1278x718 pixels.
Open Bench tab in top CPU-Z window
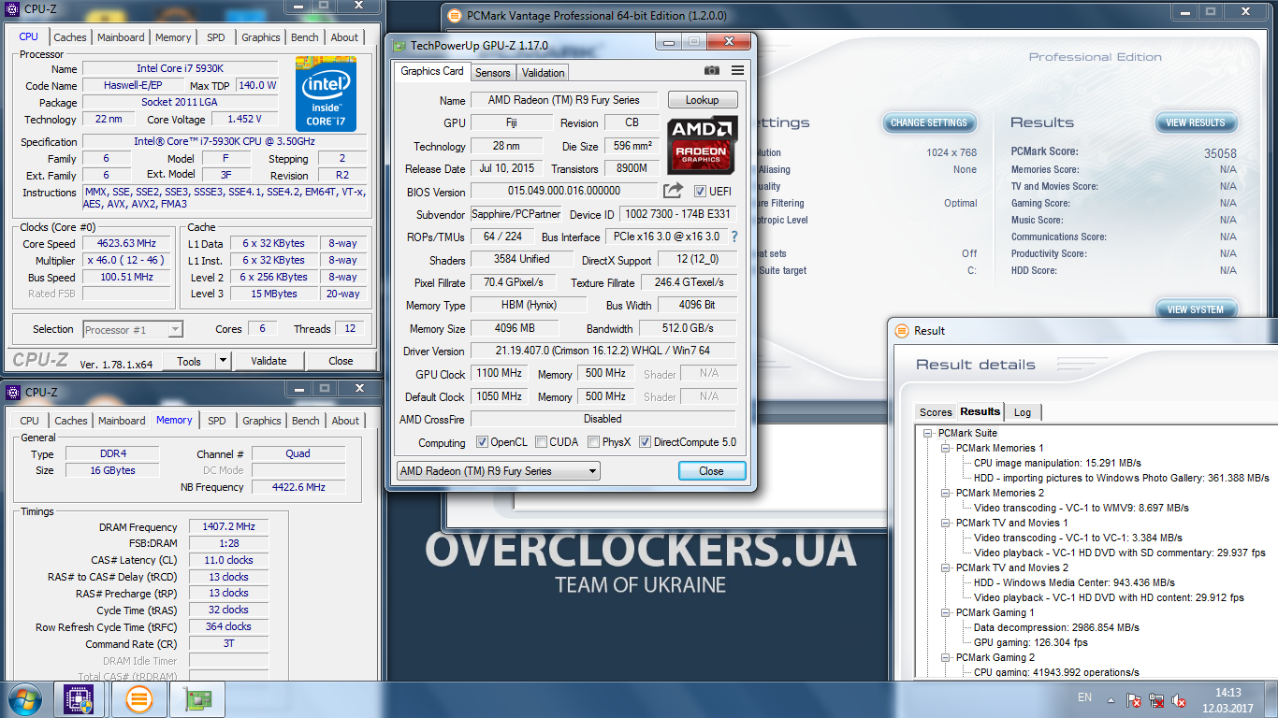click(x=304, y=37)
